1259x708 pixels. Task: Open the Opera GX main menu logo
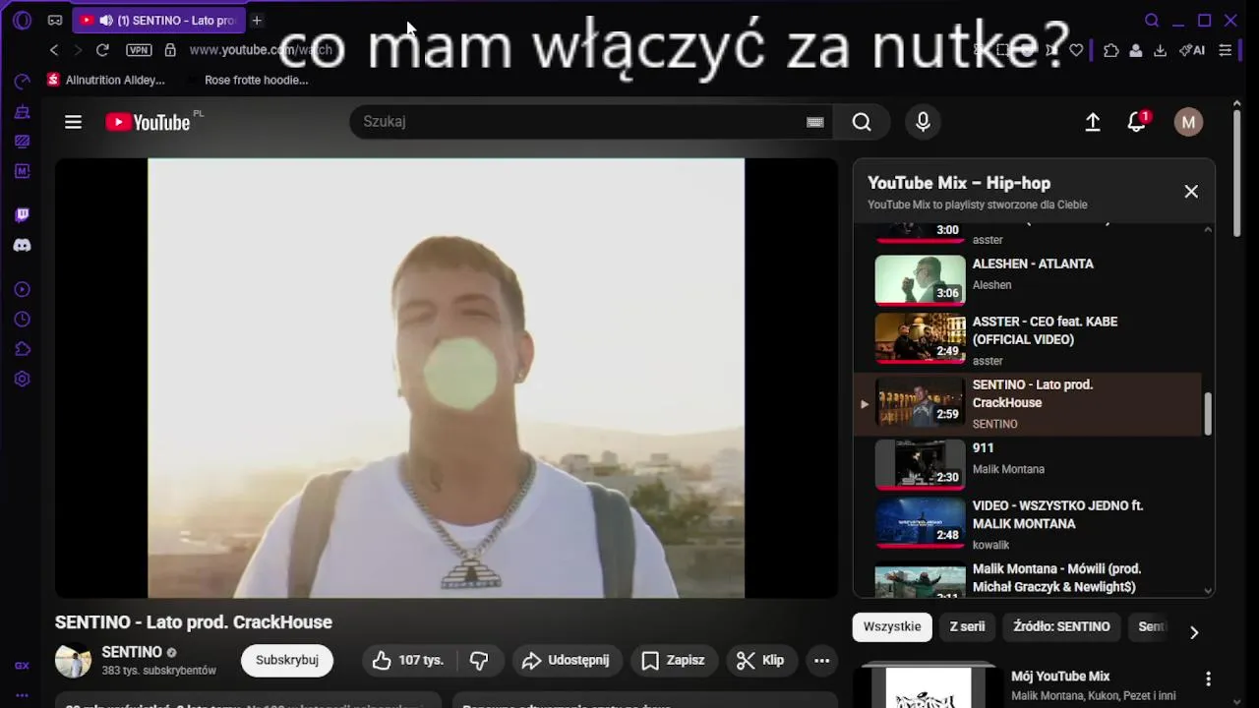click(x=22, y=20)
